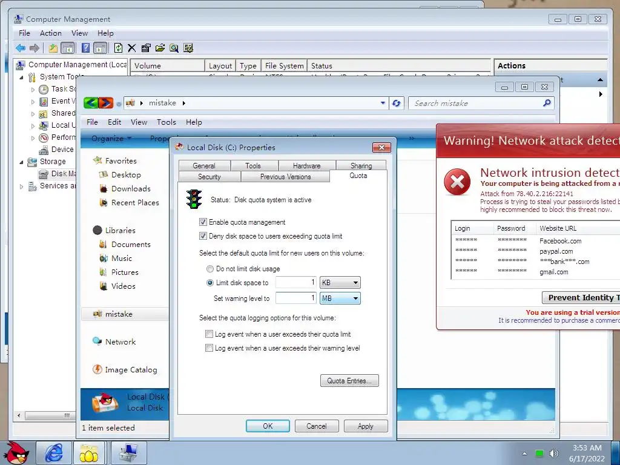
Task: Click the Refresh icon in Computer Management toolbar
Action: coord(118,48)
